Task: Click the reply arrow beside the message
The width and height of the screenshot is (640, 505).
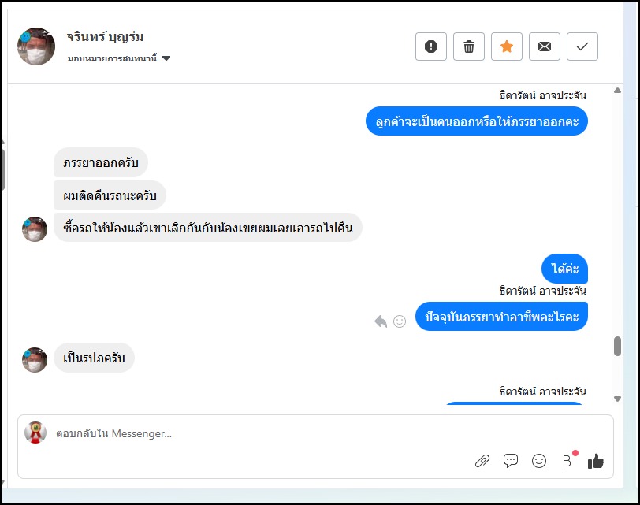Action: (x=381, y=321)
